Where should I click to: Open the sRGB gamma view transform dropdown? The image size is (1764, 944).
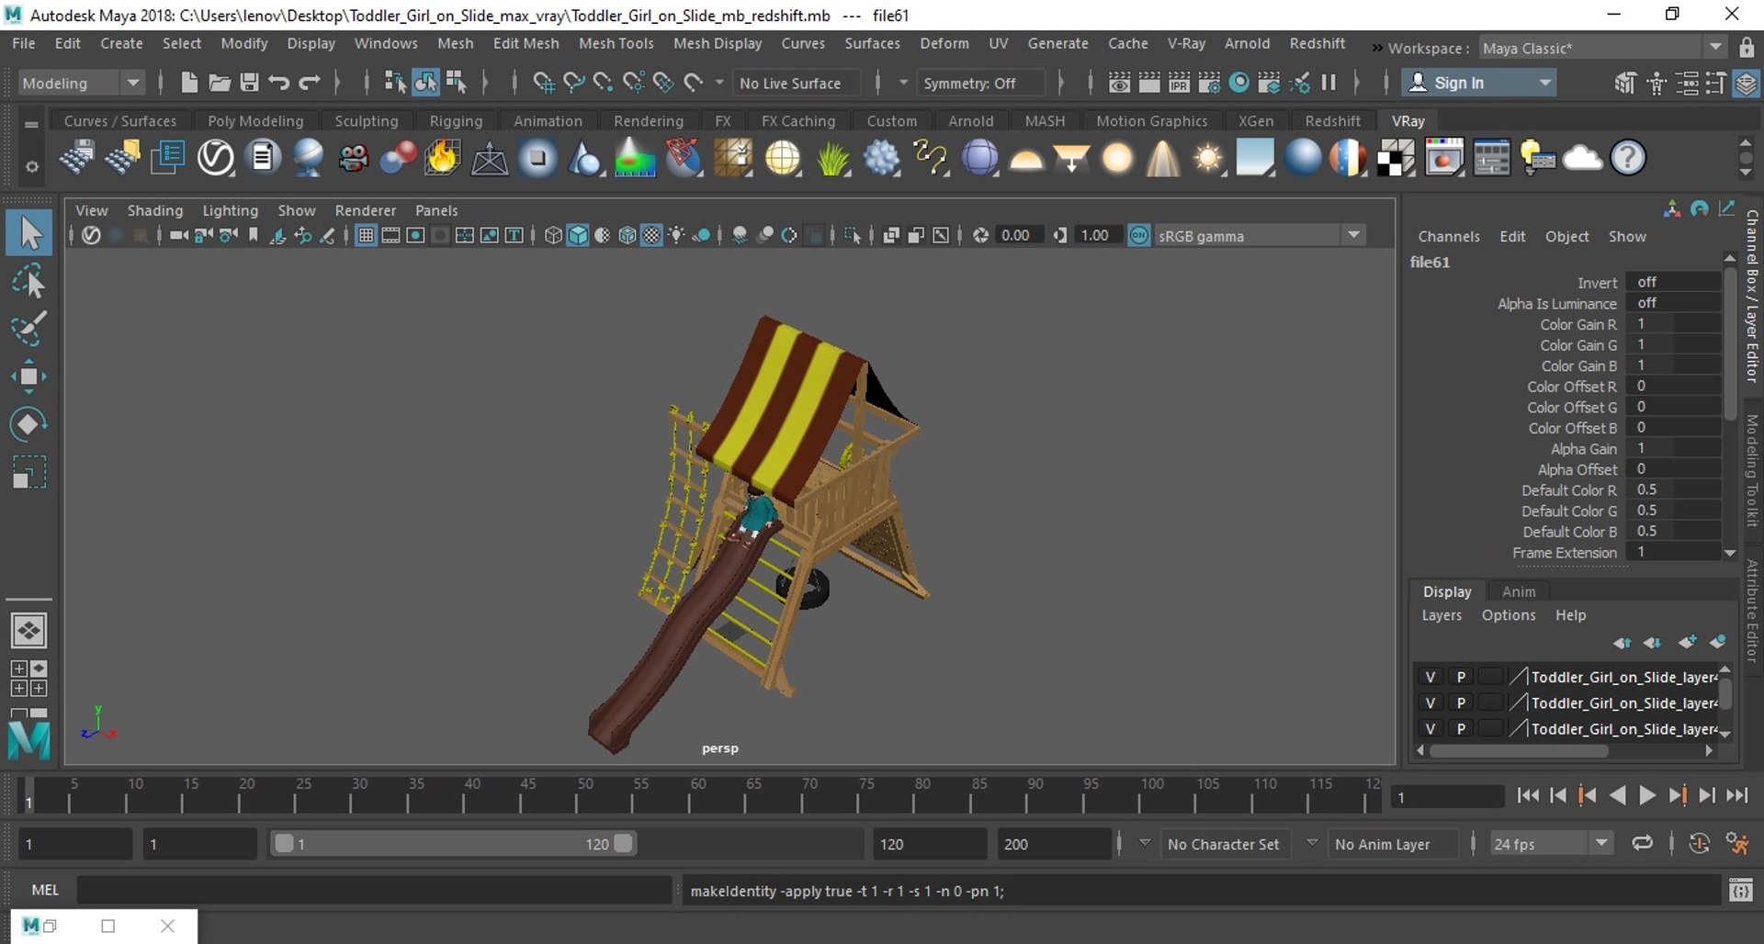click(x=1259, y=236)
